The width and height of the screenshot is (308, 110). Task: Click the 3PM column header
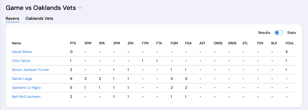88,43
